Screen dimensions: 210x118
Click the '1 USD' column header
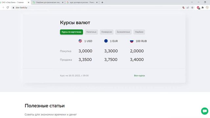click(x=88, y=41)
